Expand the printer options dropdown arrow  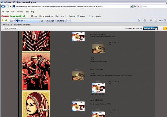coord(153,20)
